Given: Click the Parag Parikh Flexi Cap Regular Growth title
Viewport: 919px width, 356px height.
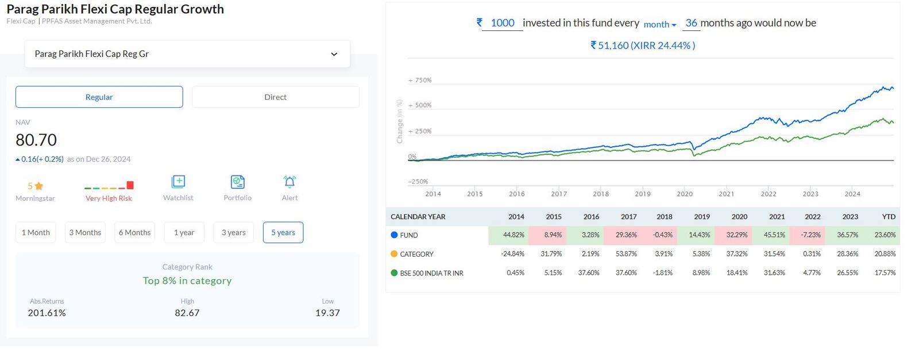Looking at the screenshot, I should click(115, 9).
